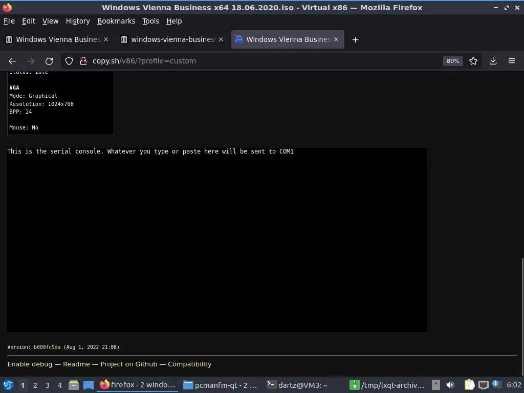
Task: Open the Help menu
Action: 174,21
